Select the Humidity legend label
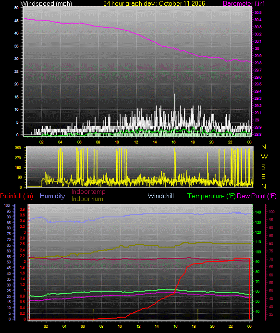This screenshot has height=333, width=280. click(x=52, y=196)
